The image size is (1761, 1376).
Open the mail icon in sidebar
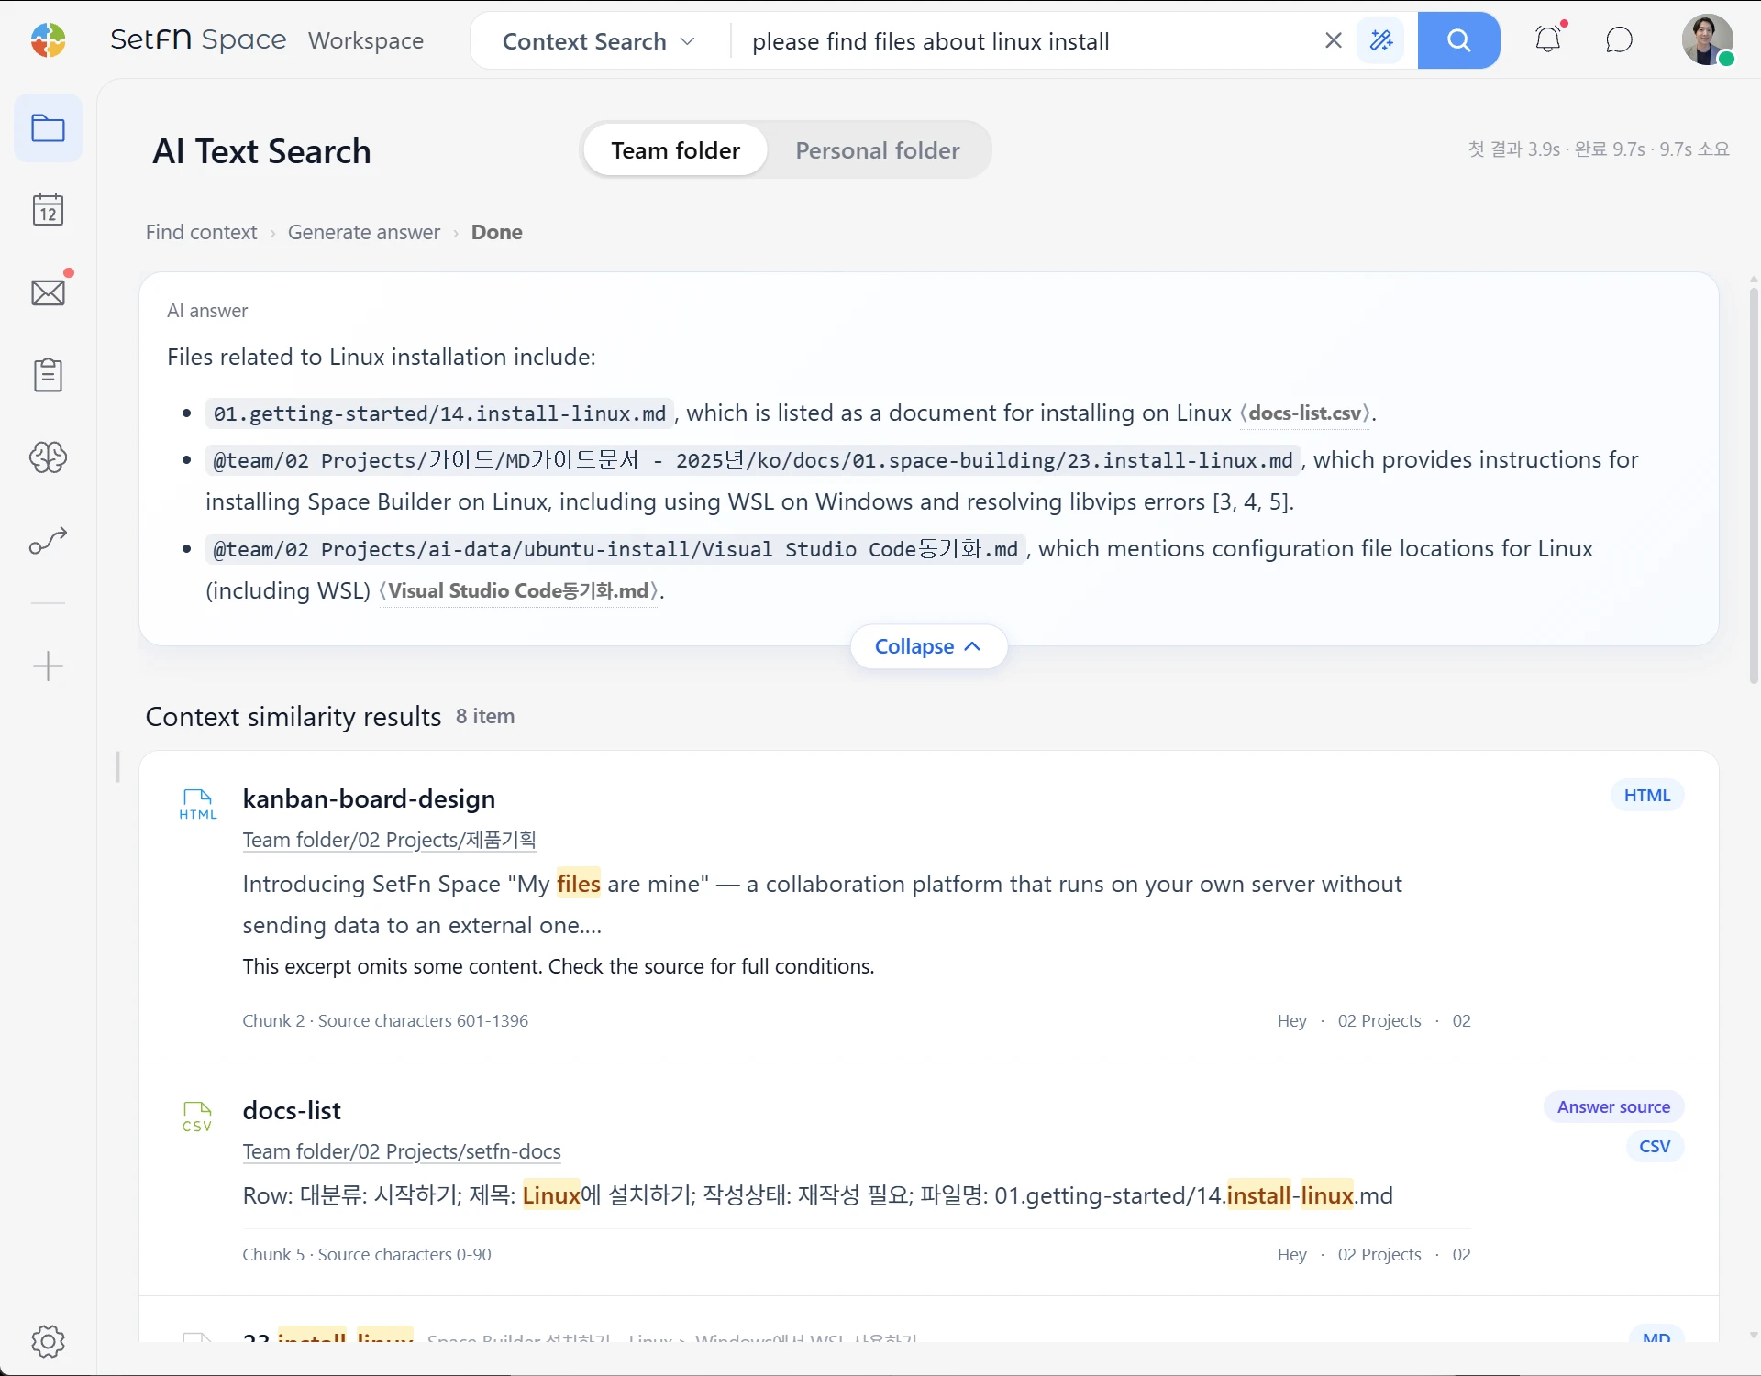pyautogui.click(x=48, y=292)
